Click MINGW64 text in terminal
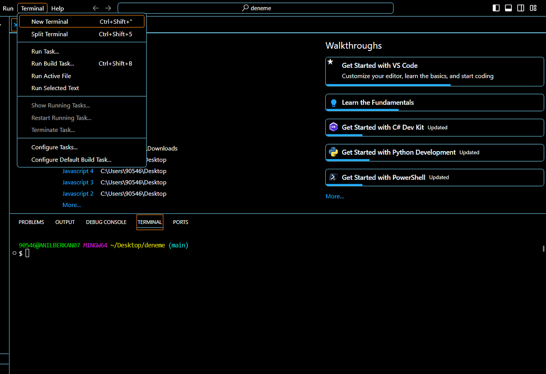The width and height of the screenshot is (546, 374). (95, 245)
